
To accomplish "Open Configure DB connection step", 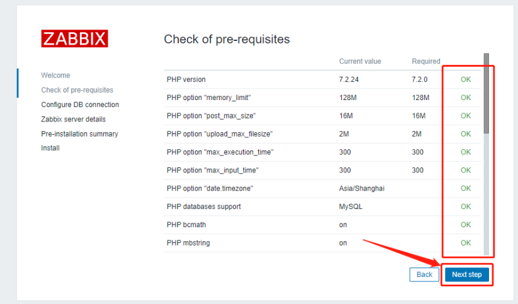I will tap(80, 104).
